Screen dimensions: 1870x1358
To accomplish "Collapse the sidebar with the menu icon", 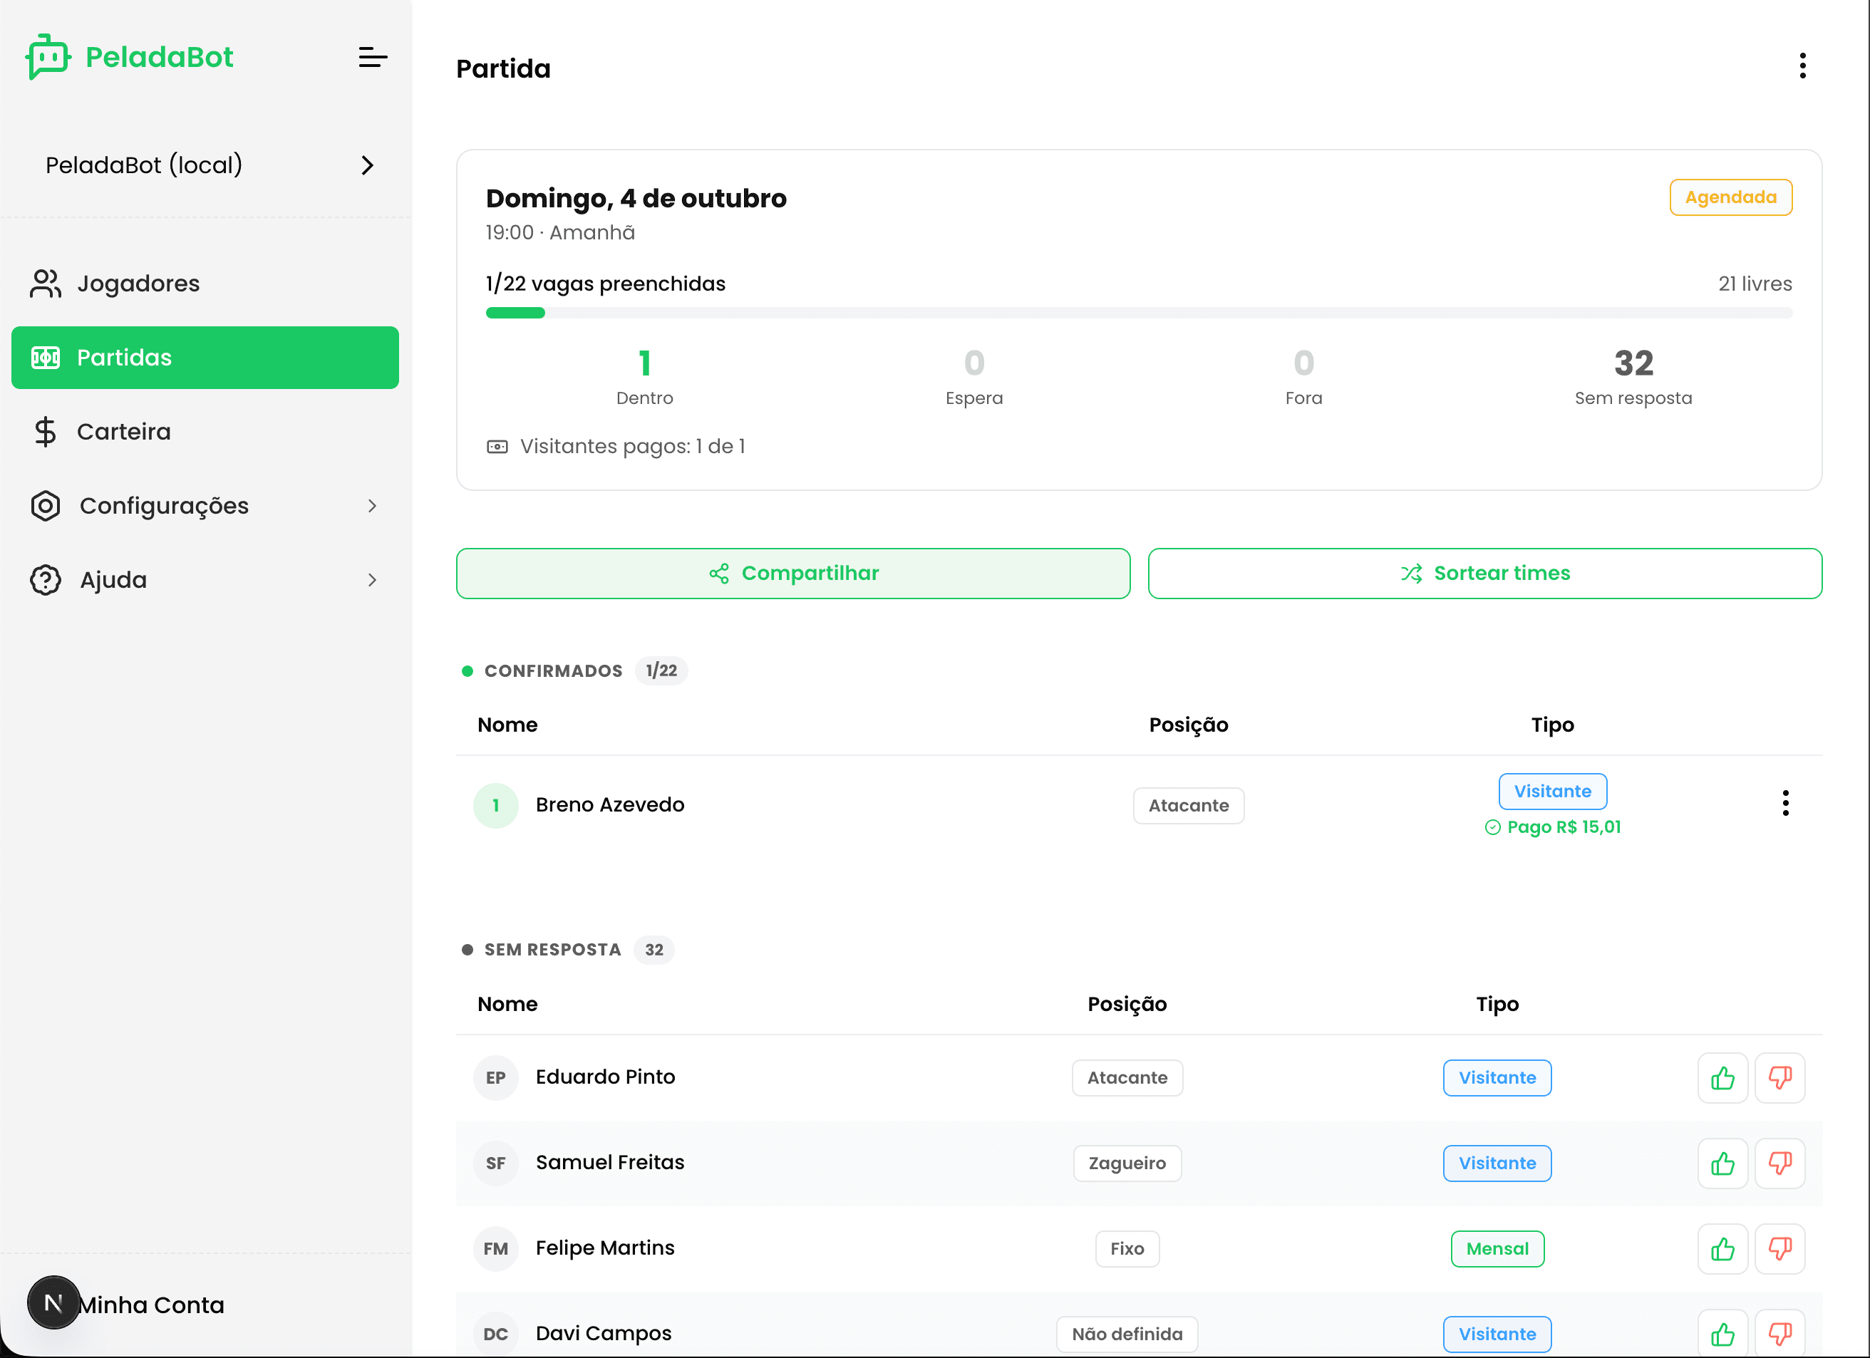I will (x=373, y=58).
